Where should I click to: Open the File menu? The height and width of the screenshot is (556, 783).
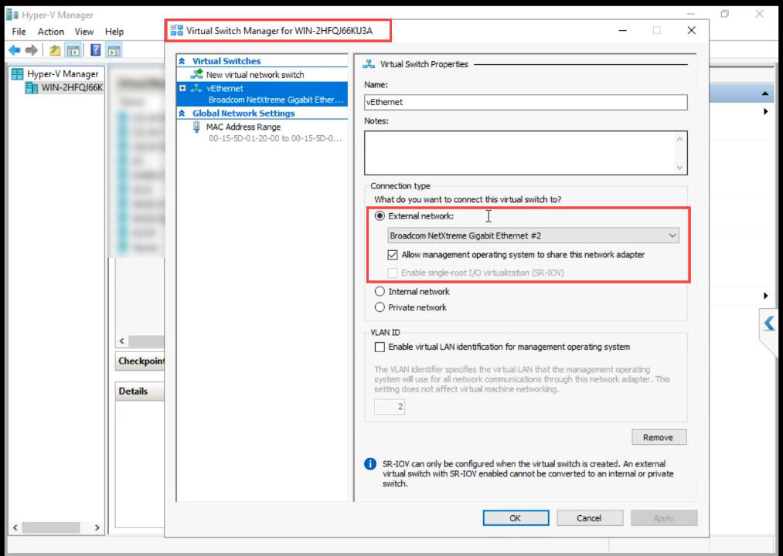[19, 32]
